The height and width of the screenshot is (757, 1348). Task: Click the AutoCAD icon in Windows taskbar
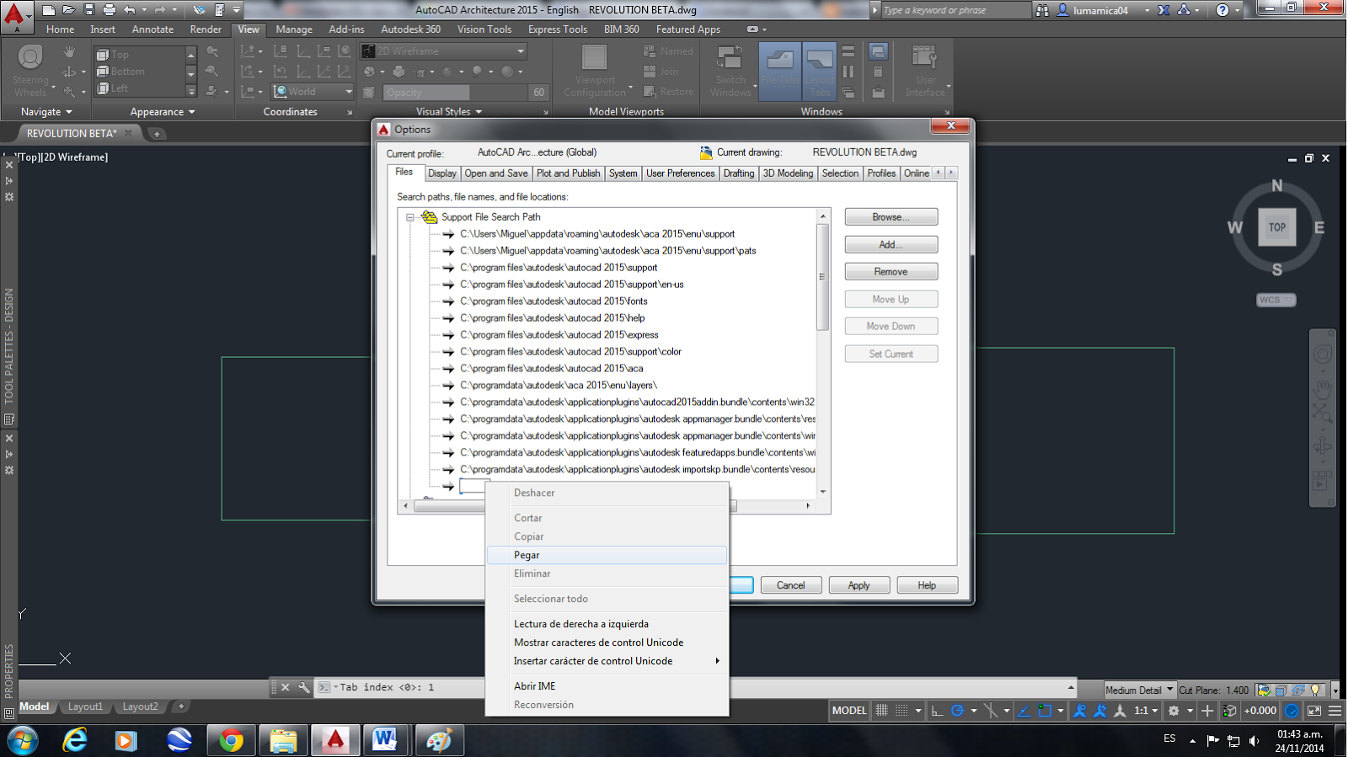point(335,740)
